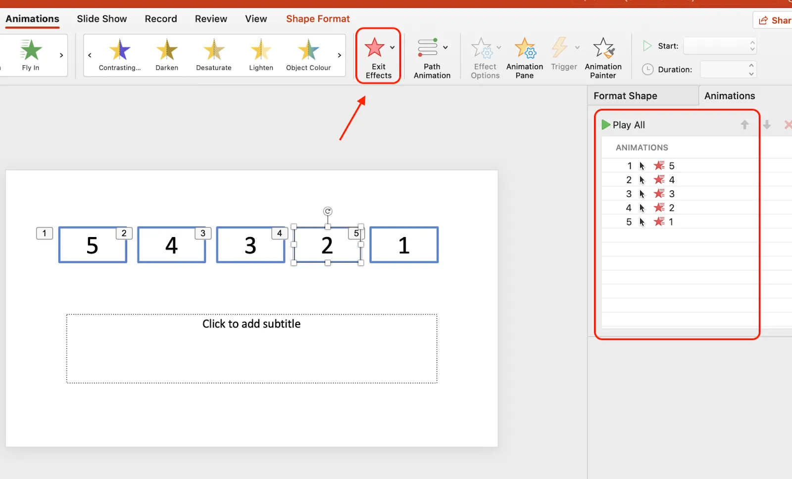
Task: Open the Exit Effects dropdown arrow
Action: click(393, 48)
